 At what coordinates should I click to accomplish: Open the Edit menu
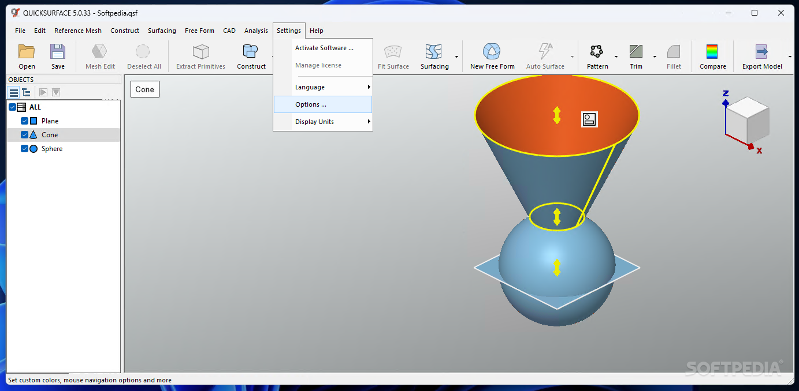tap(40, 31)
